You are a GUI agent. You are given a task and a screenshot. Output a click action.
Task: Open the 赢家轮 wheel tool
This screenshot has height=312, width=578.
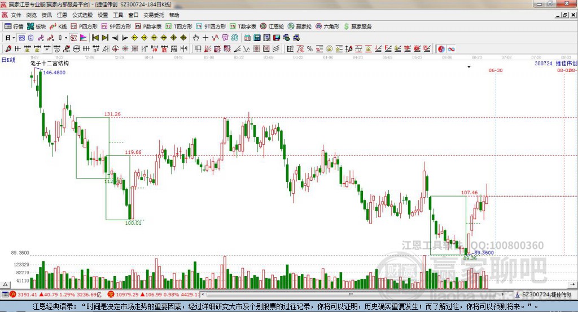pos(300,26)
